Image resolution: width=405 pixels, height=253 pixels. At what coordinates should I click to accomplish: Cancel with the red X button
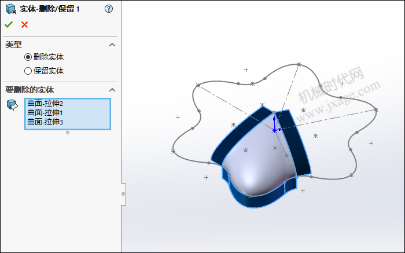(x=24, y=25)
